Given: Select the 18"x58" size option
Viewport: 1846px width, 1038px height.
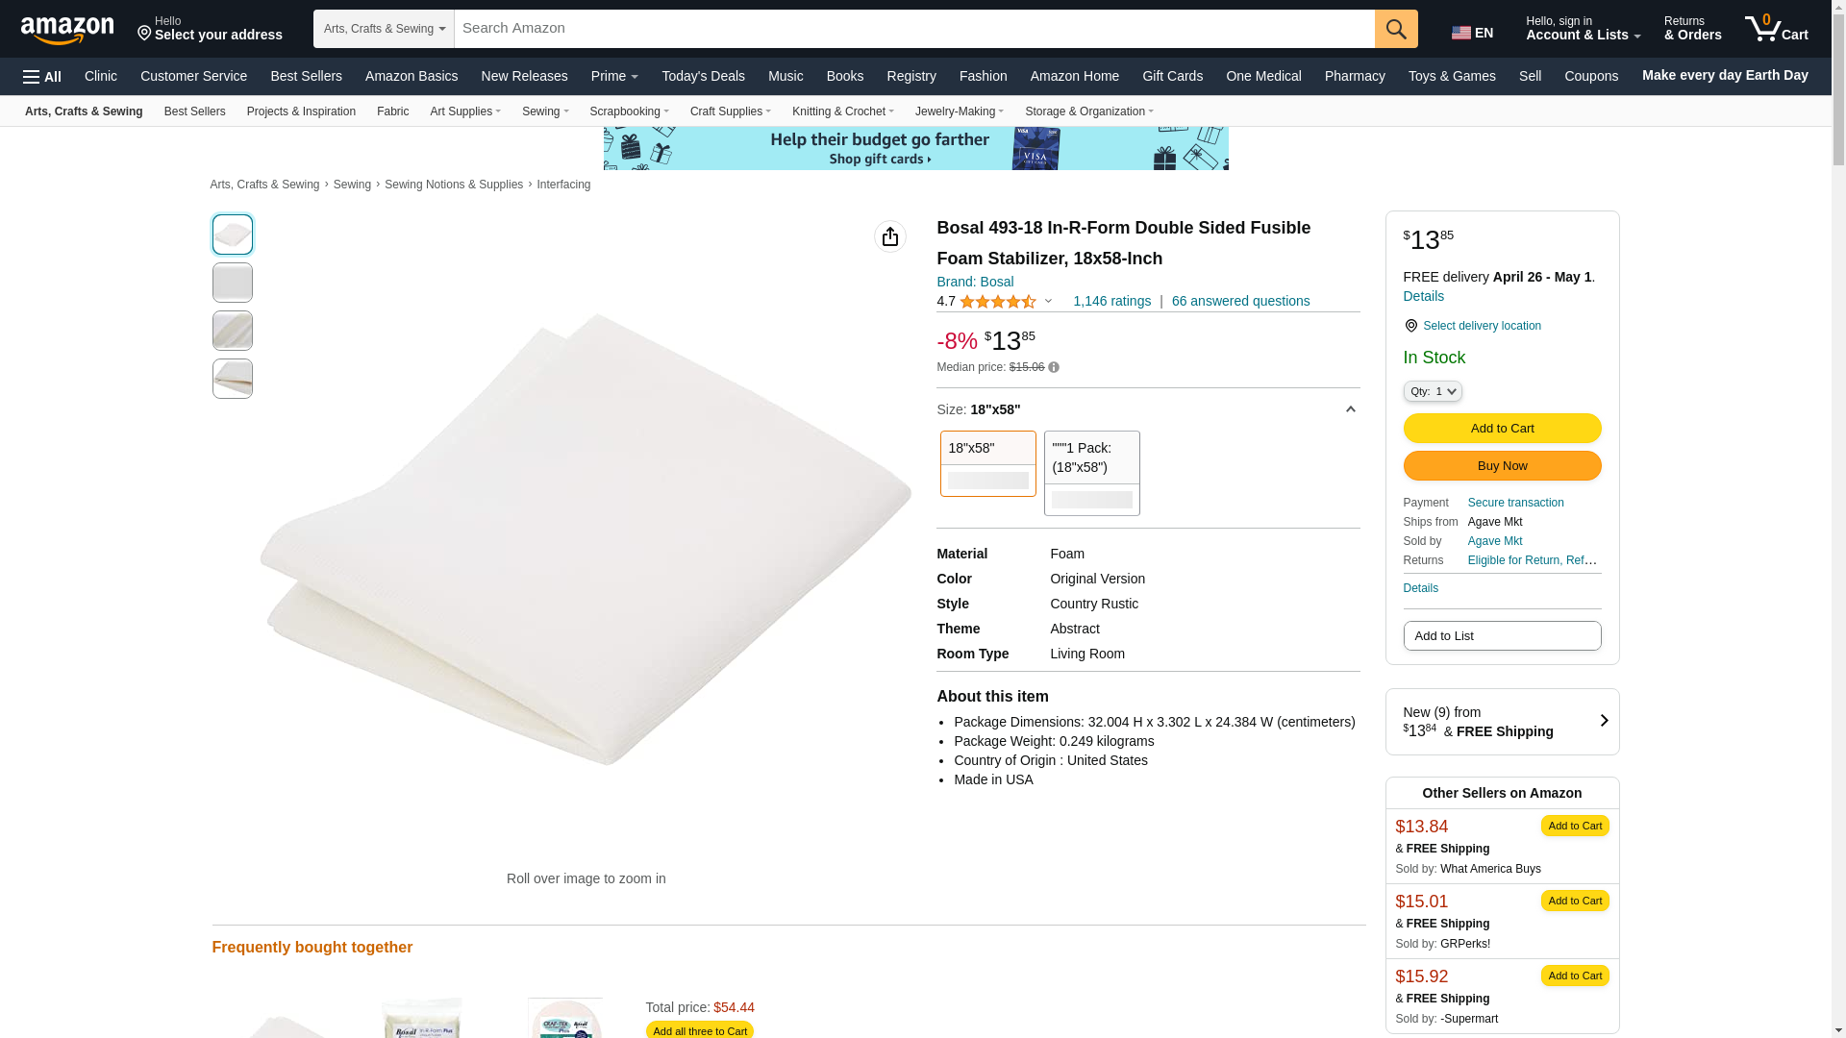Looking at the screenshot, I should coord(988,463).
